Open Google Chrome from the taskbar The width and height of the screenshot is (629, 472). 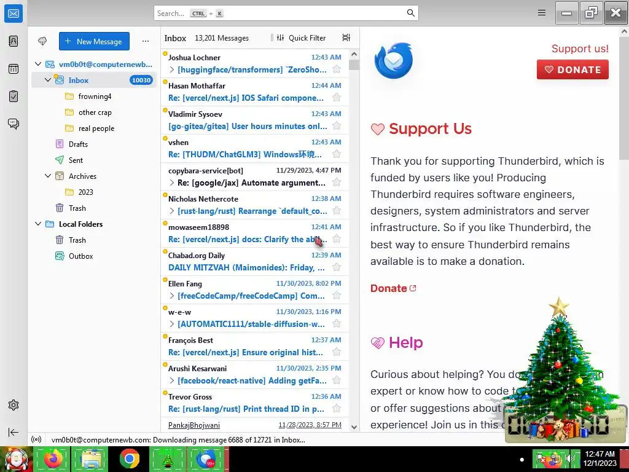tap(129, 458)
